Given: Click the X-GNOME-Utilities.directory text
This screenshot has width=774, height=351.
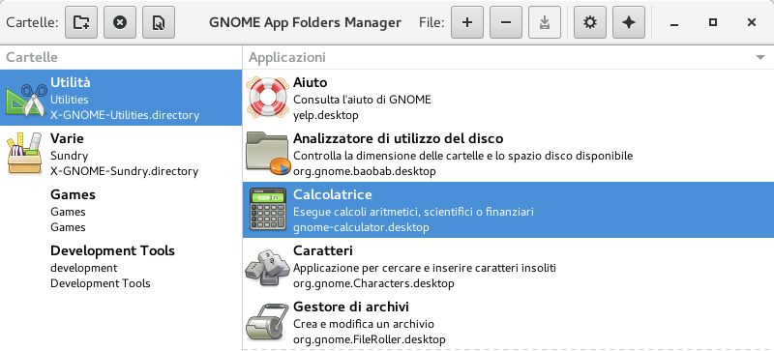Looking at the screenshot, I should (x=125, y=115).
